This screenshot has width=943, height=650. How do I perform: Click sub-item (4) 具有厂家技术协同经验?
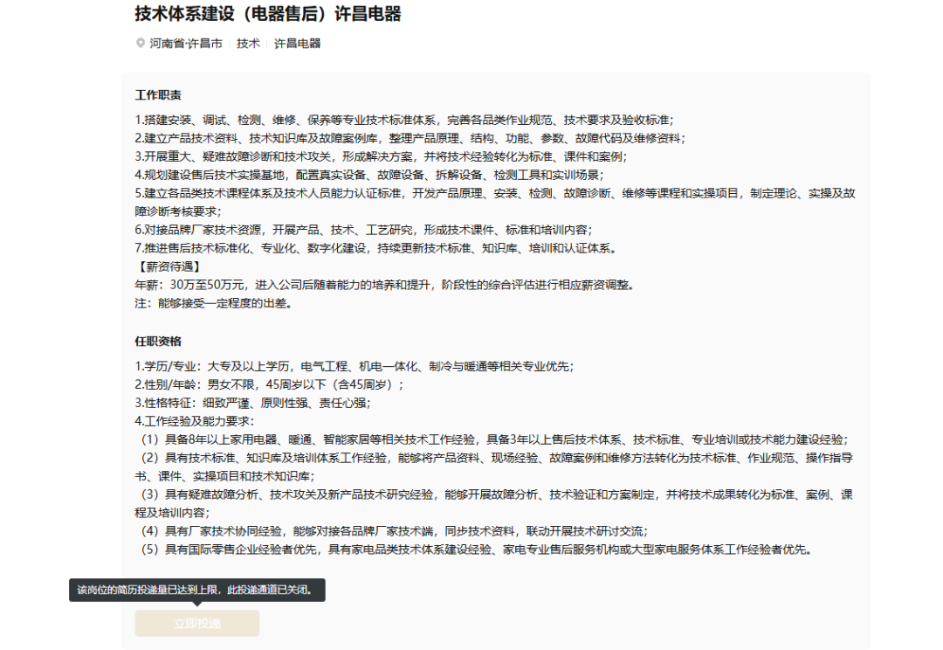[394, 531]
